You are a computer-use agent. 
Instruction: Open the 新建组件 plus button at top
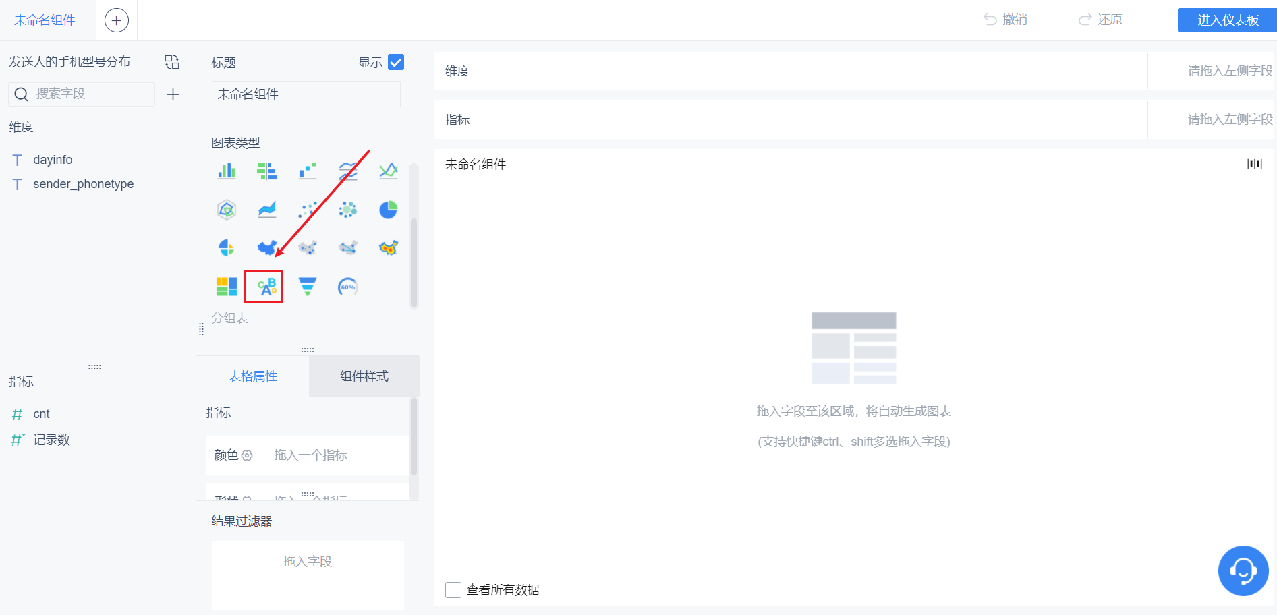pyautogui.click(x=116, y=20)
